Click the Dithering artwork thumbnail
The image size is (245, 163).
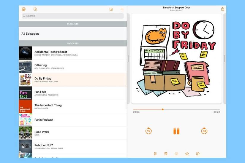(x=26, y=66)
